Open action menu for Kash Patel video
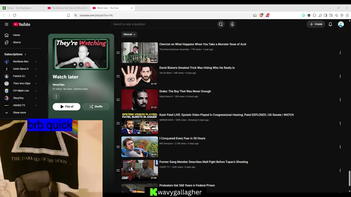Image resolution: width=351 pixels, height=197 pixels. point(340,123)
